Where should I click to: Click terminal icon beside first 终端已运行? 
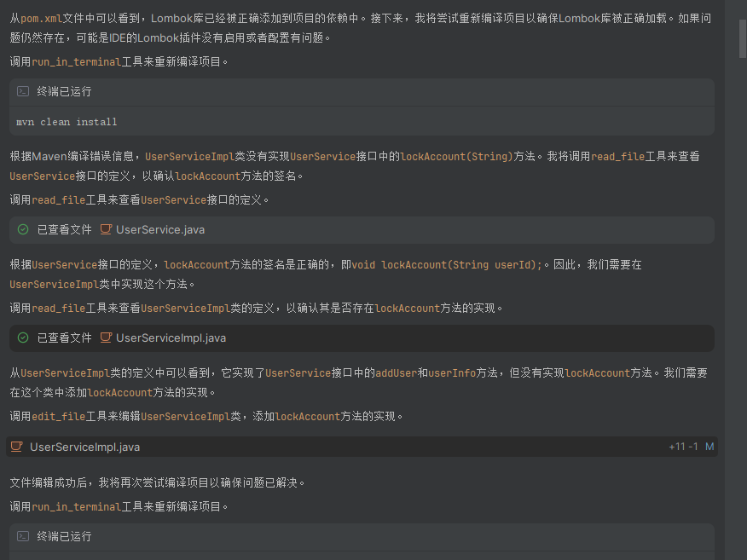click(x=23, y=91)
